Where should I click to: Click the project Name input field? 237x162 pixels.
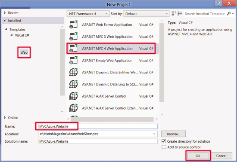pyautogui.click(x=98, y=126)
